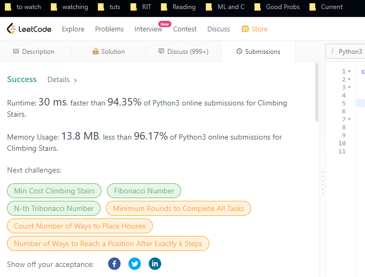Image resolution: width=365 pixels, height=277 pixels.
Task: Open Discuss in top navigation
Action: (219, 29)
